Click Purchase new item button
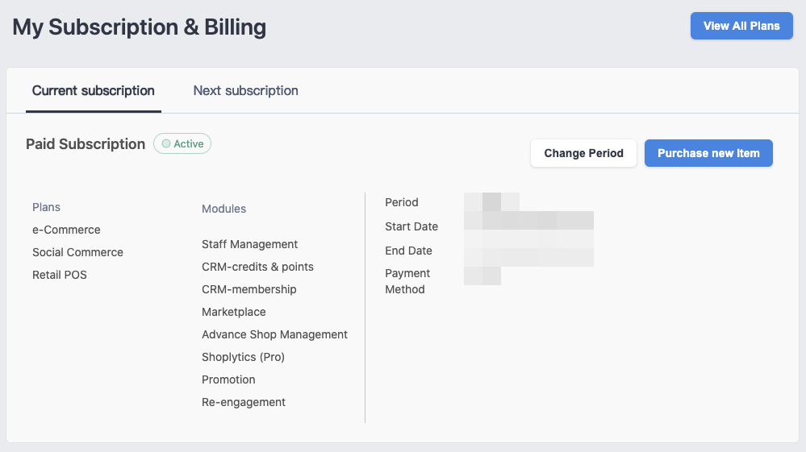This screenshot has height=452, width=806. click(x=708, y=153)
